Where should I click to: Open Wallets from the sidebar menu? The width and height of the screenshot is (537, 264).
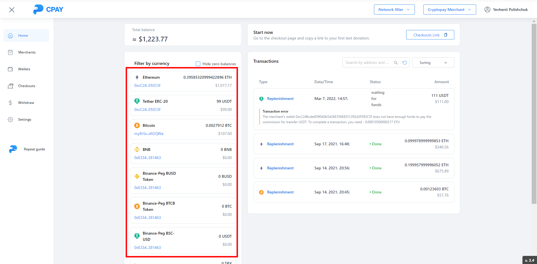[24, 69]
